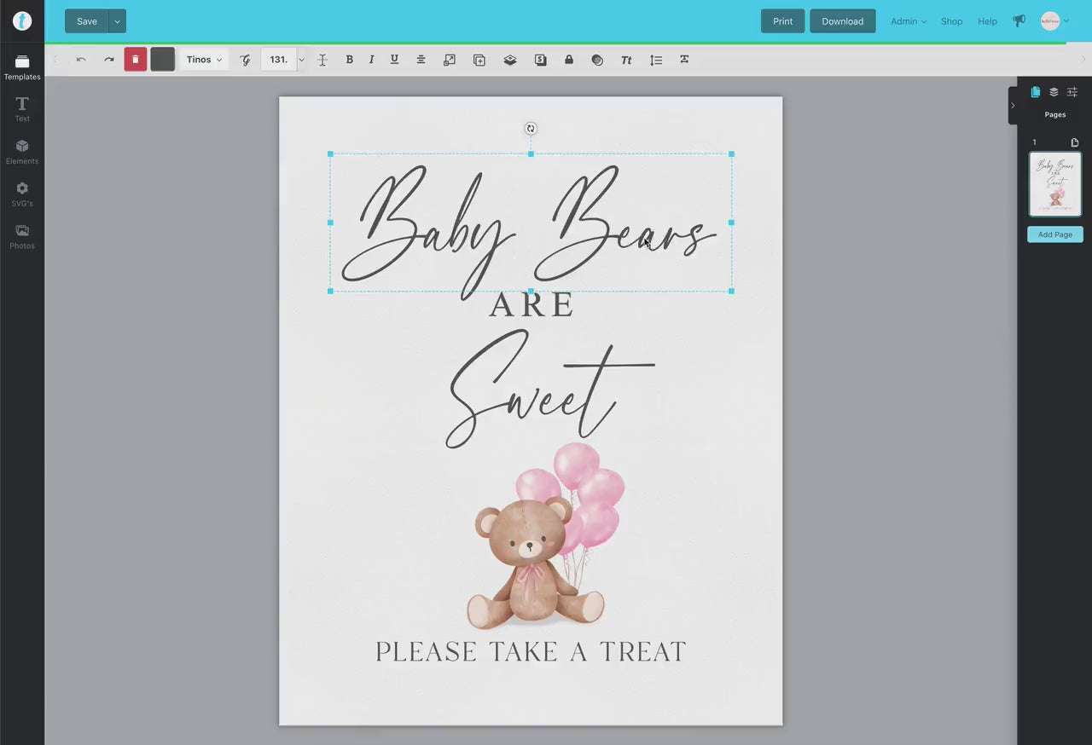Open the user avatar account dropdown
Viewport: 1092px width, 745px height.
click(x=1055, y=21)
